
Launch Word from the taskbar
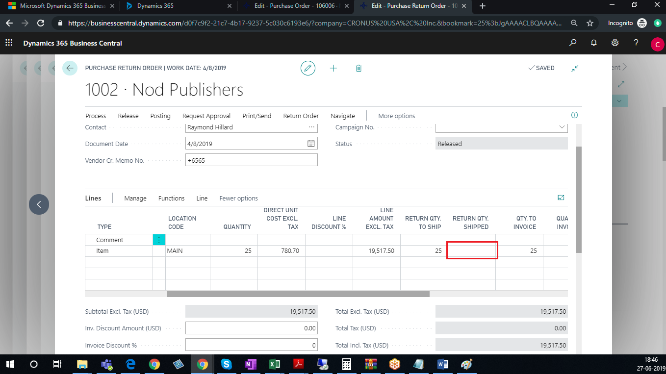point(442,364)
